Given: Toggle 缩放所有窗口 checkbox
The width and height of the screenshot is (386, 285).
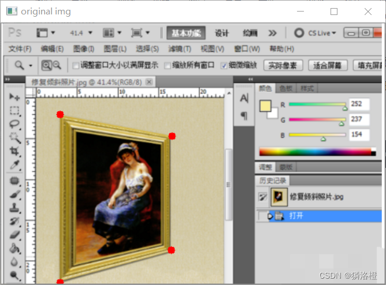Looking at the screenshot, I should point(168,66).
